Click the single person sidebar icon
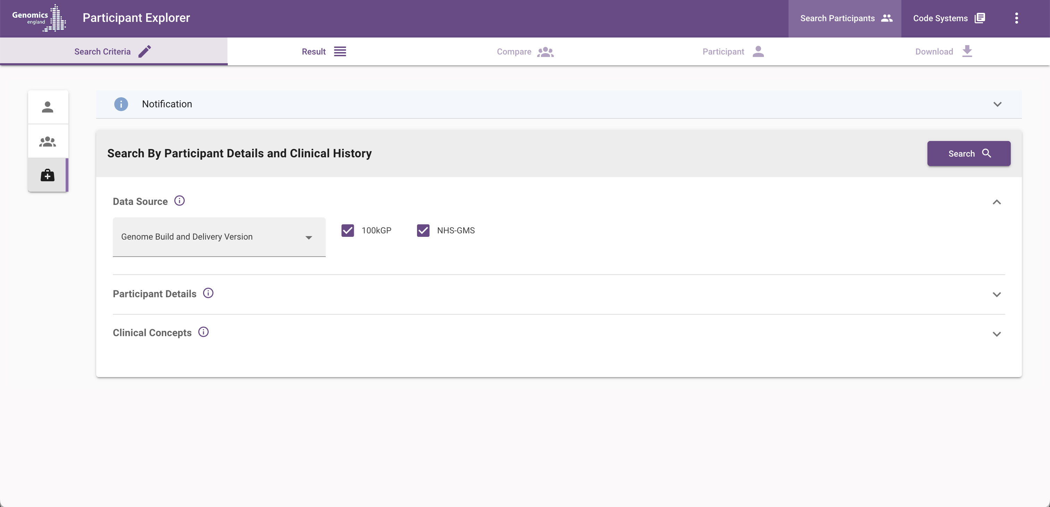The width and height of the screenshot is (1050, 507). coord(48,107)
